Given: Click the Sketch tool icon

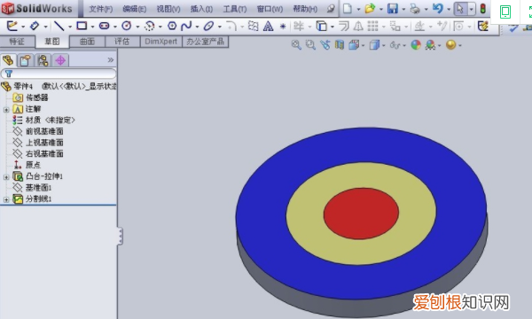Looking at the screenshot, I should 12,26.
